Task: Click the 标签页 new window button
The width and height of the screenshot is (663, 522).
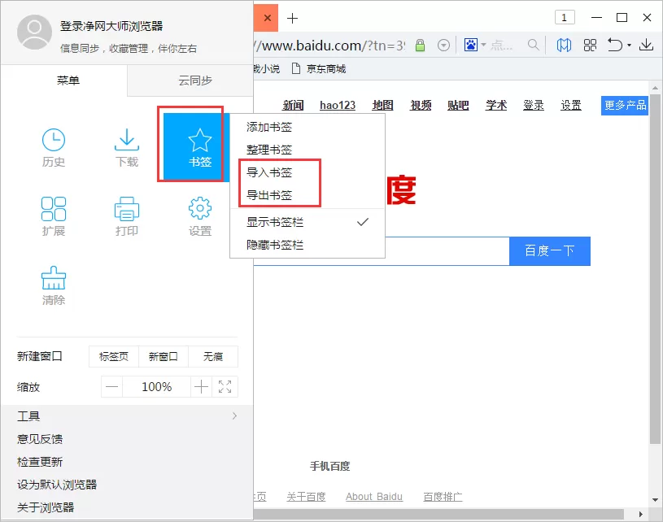Action: [x=114, y=356]
